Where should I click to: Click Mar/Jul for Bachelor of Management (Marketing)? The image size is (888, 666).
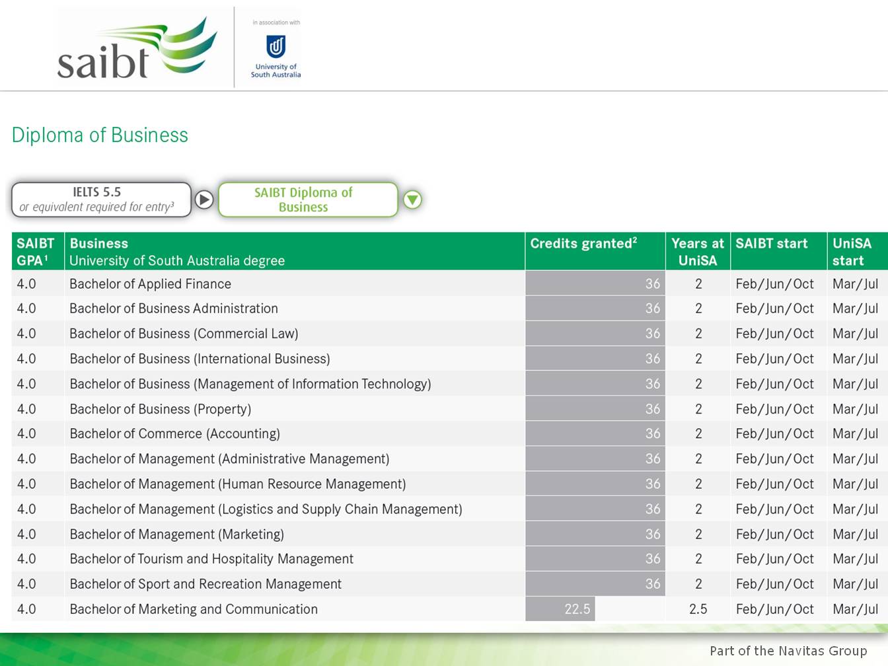pos(856,535)
